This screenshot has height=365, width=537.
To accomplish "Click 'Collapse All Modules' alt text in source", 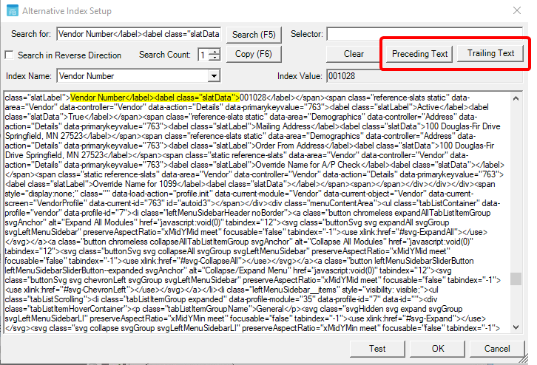I will pos(347,242).
